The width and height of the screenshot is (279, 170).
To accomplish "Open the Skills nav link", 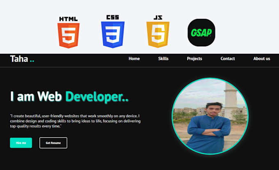I will coord(163,59).
